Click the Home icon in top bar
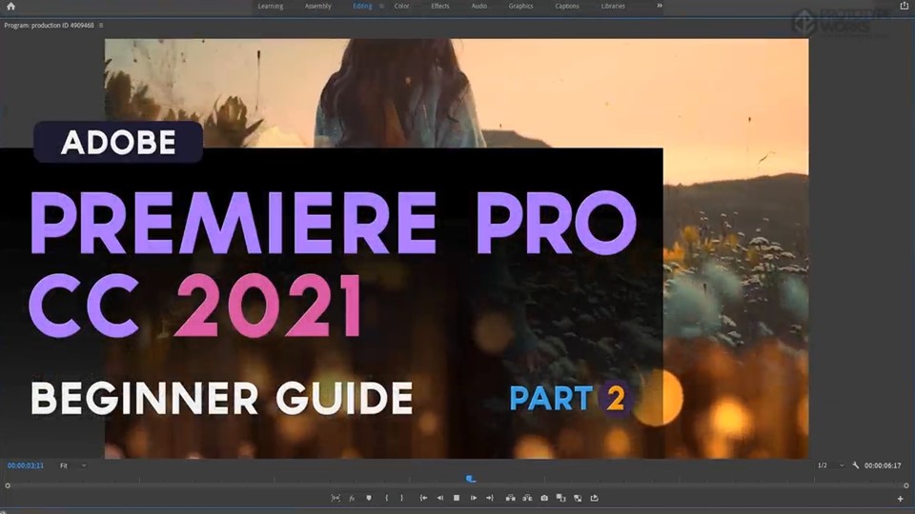Viewport: 915px width, 514px height. pos(10,7)
